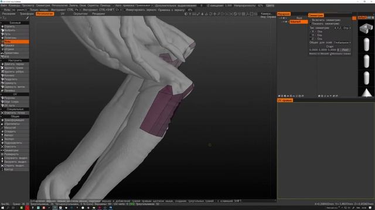Image resolution: width=375 pixels, height=210 pixels.
Task: Open the UV-превью panel tab
Action: (285, 100)
